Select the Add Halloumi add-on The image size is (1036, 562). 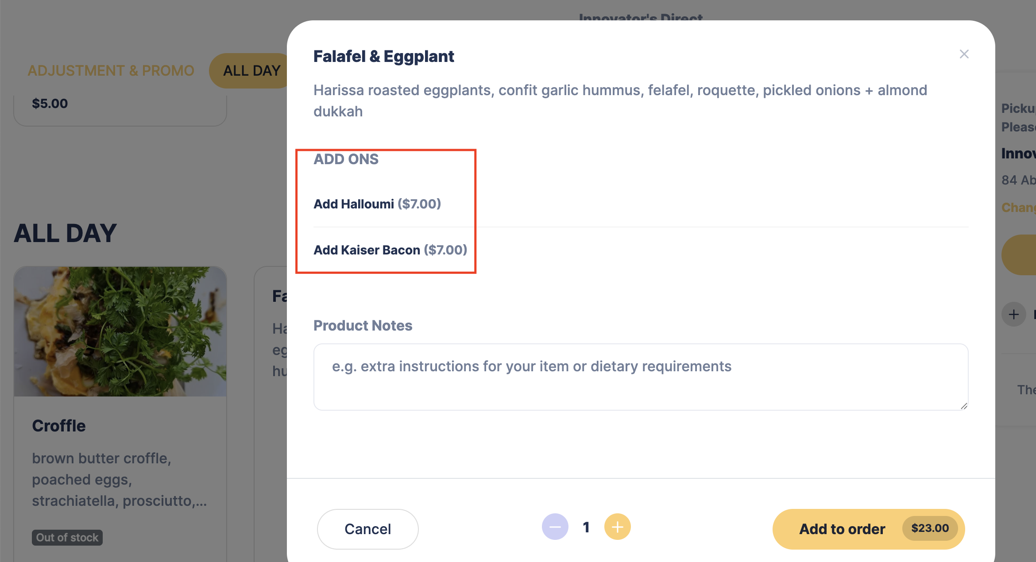[377, 204]
